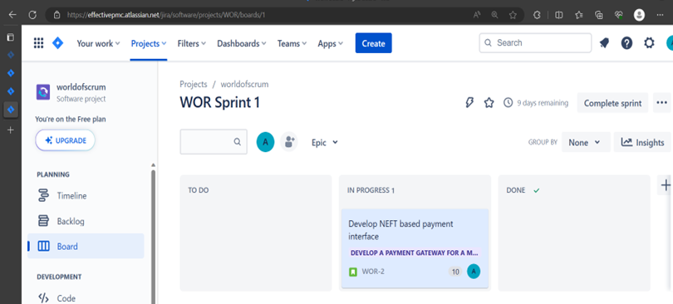Expand the Teams dropdown
The image size is (673, 304).
click(x=292, y=43)
